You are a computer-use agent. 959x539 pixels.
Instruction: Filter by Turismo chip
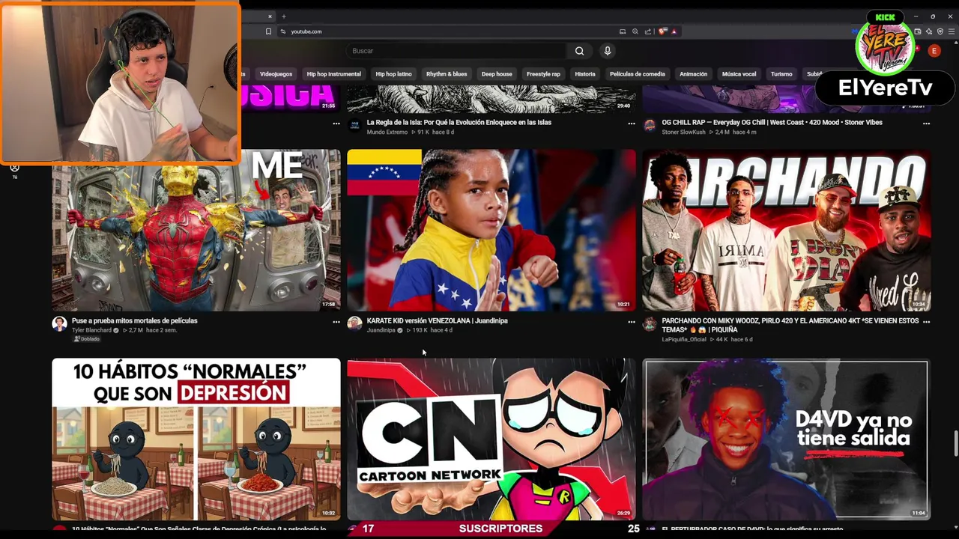tap(781, 74)
